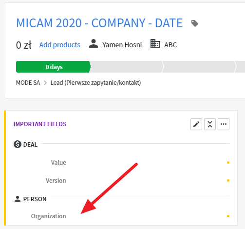Click the yellow dot beside Version field
This screenshot has height=229, width=245.
click(228, 180)
